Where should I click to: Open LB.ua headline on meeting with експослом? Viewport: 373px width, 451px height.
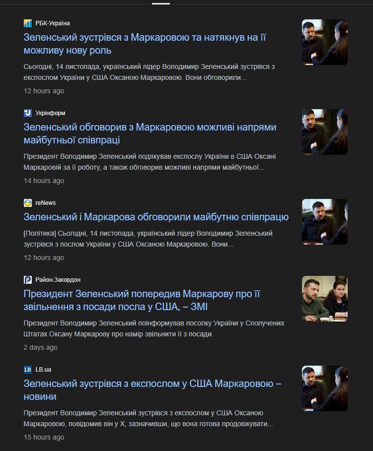coord(152,390)
